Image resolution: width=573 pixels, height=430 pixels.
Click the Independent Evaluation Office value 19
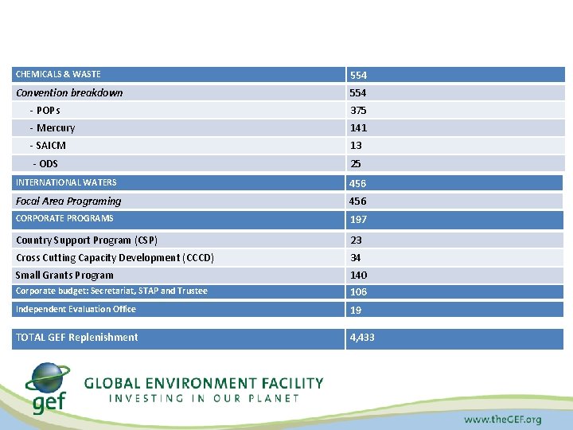pyautogui.click(x=356, y=310)
